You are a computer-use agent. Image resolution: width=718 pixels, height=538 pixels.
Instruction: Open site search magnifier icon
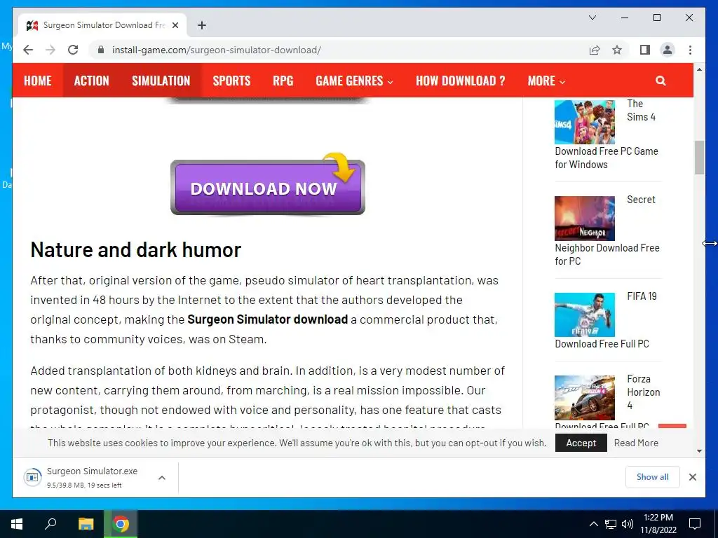click(661, 81)
